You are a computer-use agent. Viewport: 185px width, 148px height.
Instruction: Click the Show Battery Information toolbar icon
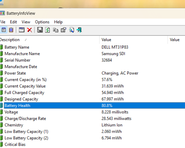tap(4, 30)
